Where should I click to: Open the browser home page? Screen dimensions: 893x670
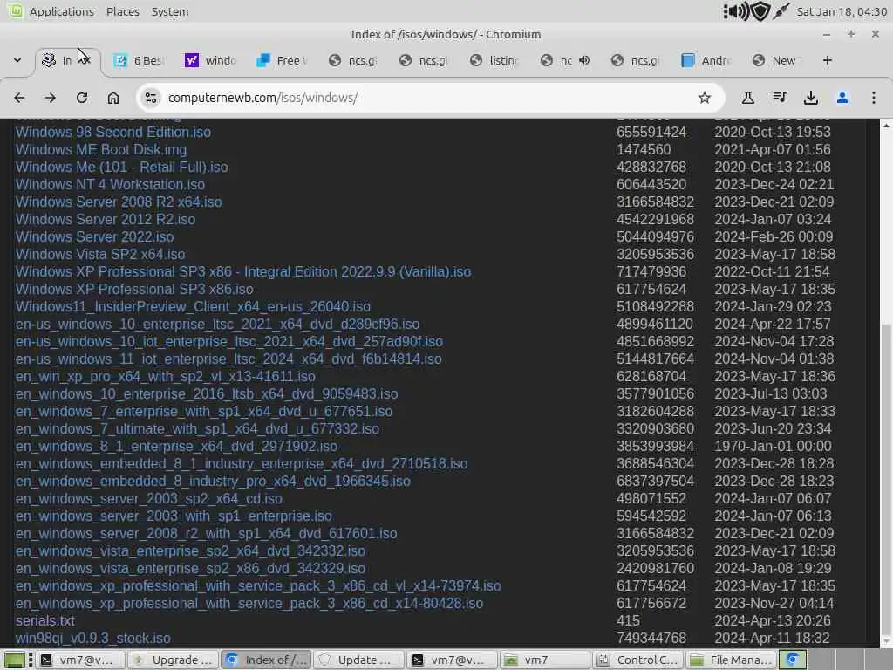[113, 98]
